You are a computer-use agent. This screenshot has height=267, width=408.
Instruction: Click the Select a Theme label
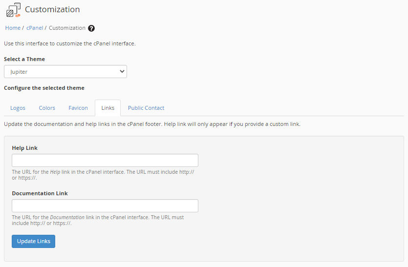click(x=24, y=59)
